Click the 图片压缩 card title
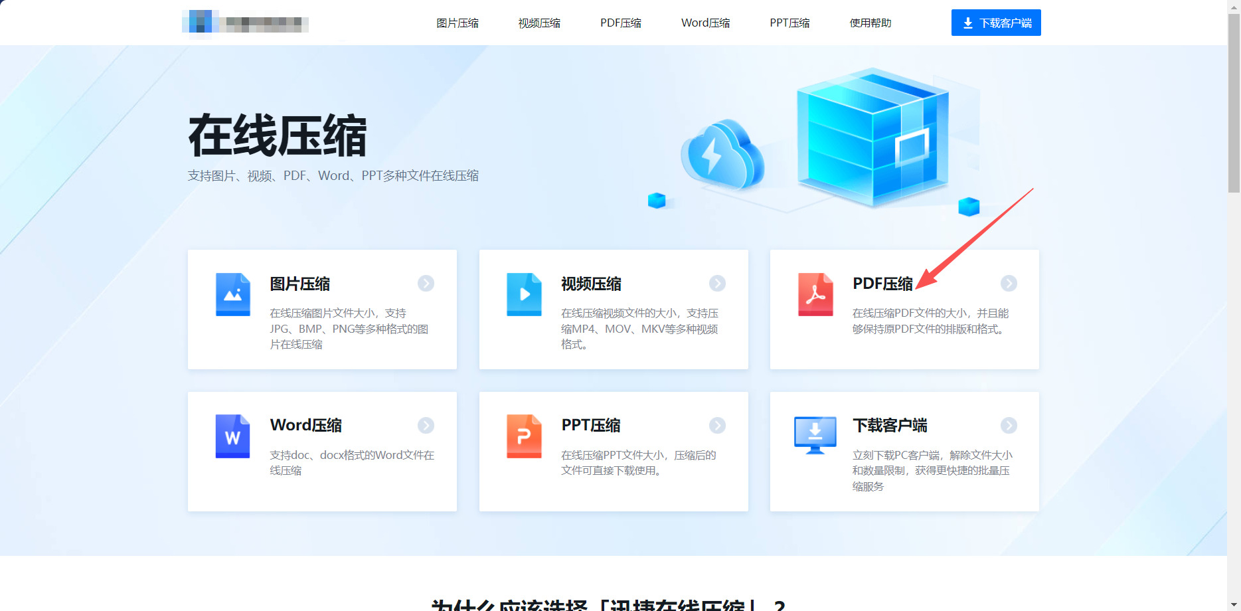This screenshot has height=611, width=1241. [299, 284]
